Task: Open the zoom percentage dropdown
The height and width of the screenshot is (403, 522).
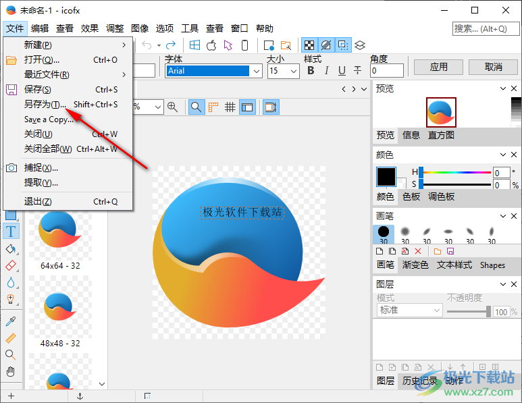Action: click(158, 107)
